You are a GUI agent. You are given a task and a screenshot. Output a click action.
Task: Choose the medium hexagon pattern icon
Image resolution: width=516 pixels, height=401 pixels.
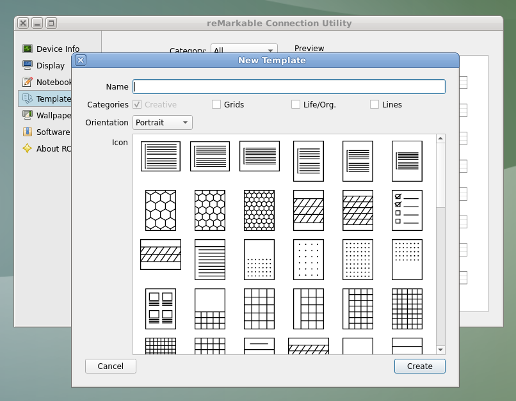click(x=210, y=210)
